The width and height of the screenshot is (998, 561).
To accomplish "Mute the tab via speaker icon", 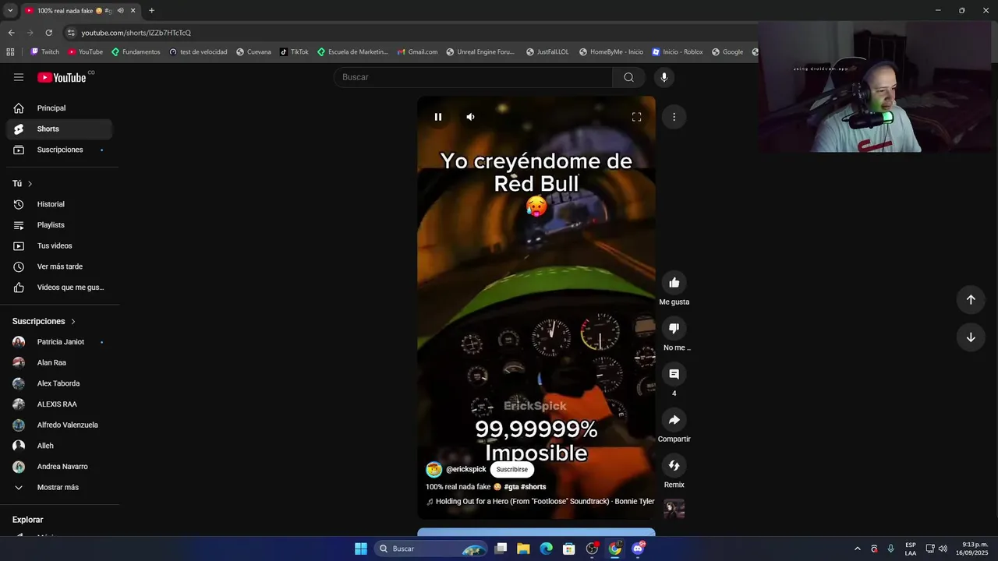I will tap(120, 11).
